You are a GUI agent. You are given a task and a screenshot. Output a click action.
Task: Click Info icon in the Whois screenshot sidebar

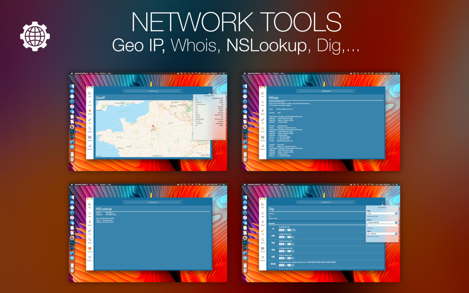263,93
